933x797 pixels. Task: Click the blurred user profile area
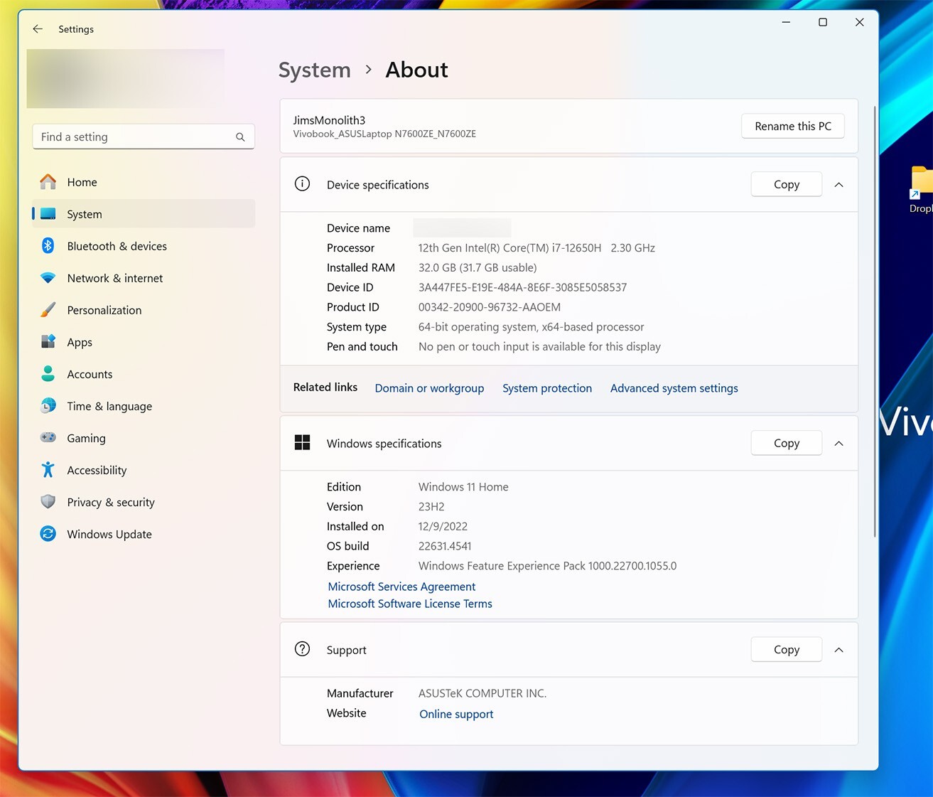[126, 78]
